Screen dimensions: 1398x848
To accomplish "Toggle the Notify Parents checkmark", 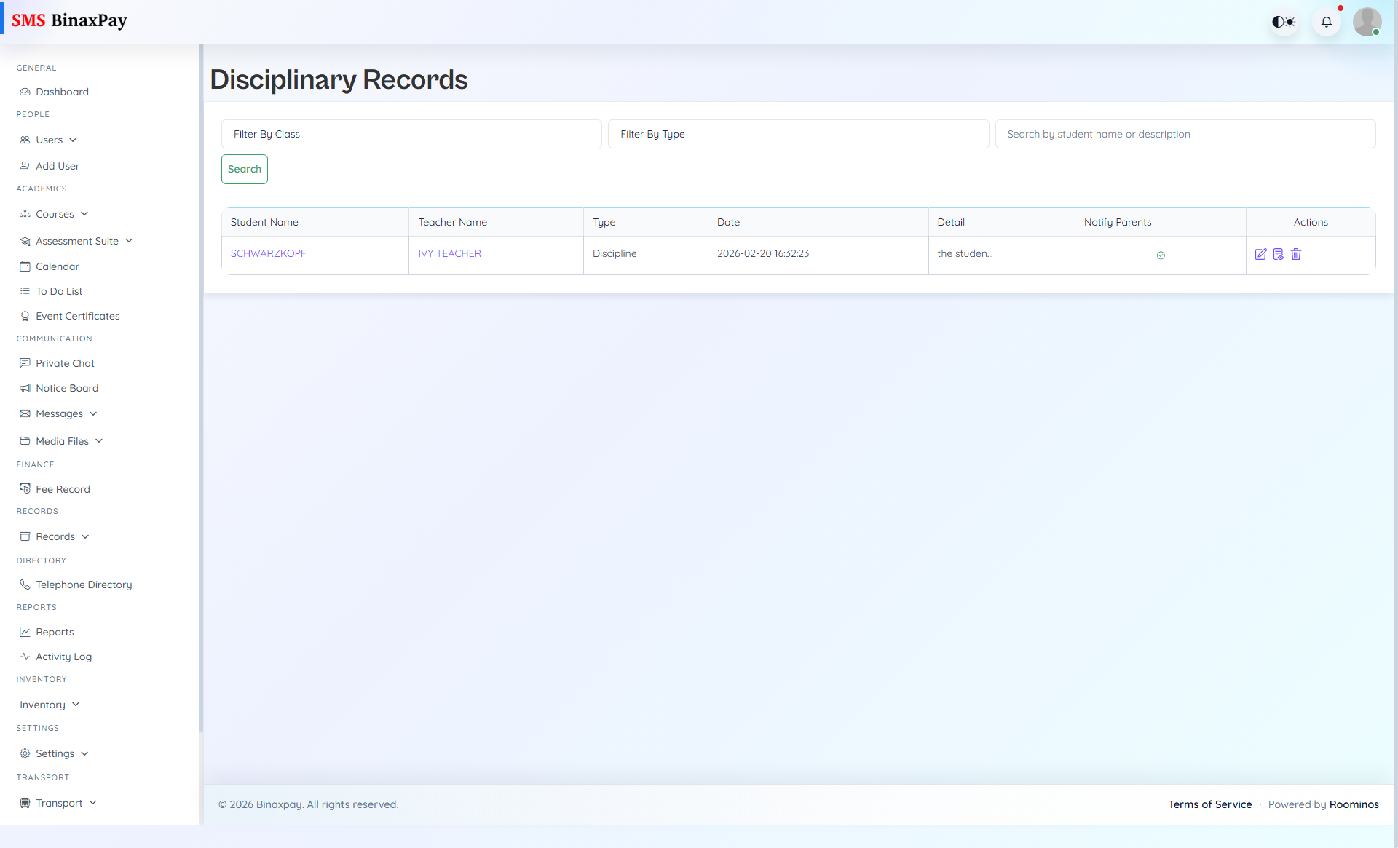I will tap(1161, 255).
